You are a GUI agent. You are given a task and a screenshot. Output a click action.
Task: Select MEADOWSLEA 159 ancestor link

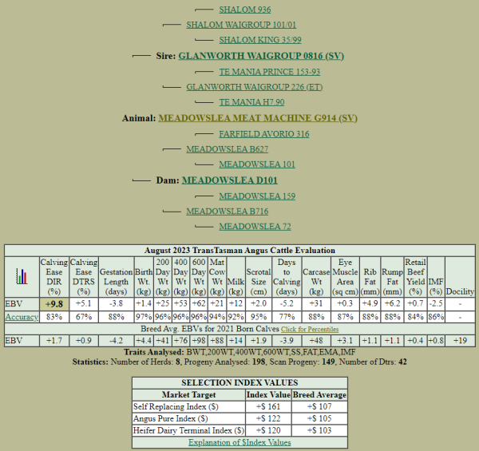pos(257,196)
